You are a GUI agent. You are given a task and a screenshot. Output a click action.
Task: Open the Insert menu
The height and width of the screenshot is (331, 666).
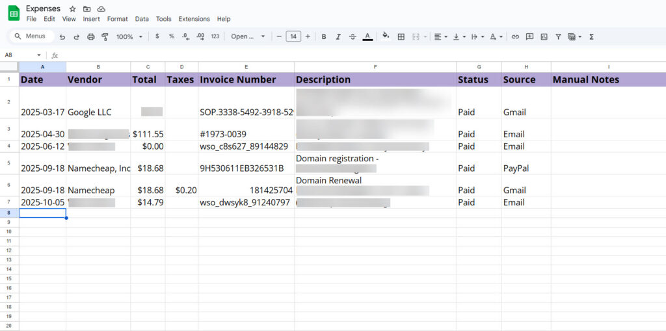pyautogui.click(x=91, y=19)
